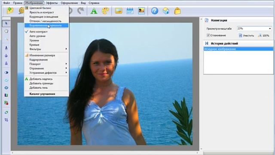The image size is (275, 155).
Task: Click the right panel scroll-up arrow
Action: pyautogui.click(x=201, y=19)
